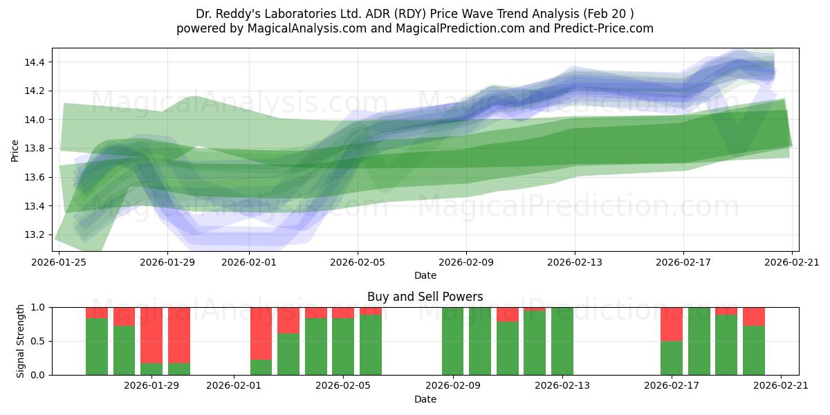Screen dimensions: 830x415
Task: Click the 'Date' label under the Buy and Sell chart
Action: click(425, 399)
